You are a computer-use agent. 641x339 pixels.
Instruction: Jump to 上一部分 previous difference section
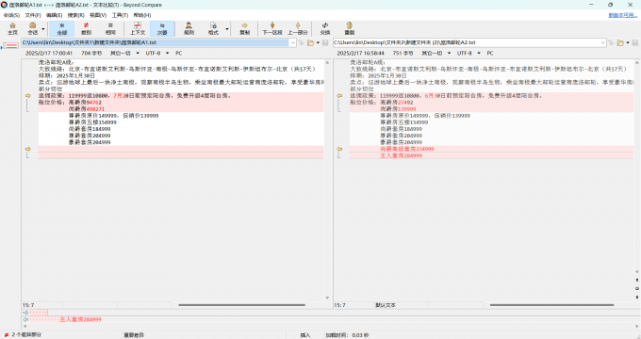(298, 28)
